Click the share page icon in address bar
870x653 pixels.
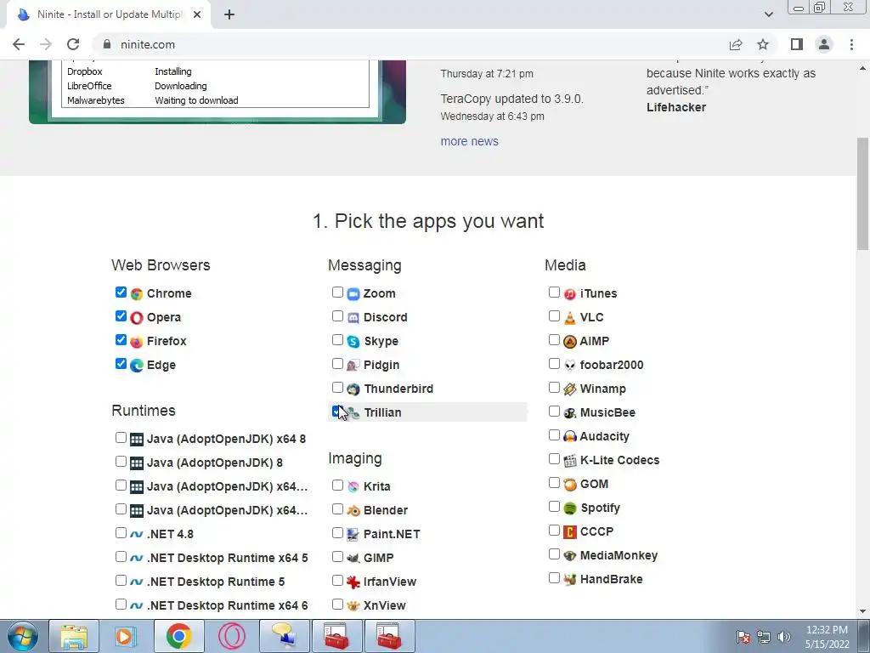[736, 44]
